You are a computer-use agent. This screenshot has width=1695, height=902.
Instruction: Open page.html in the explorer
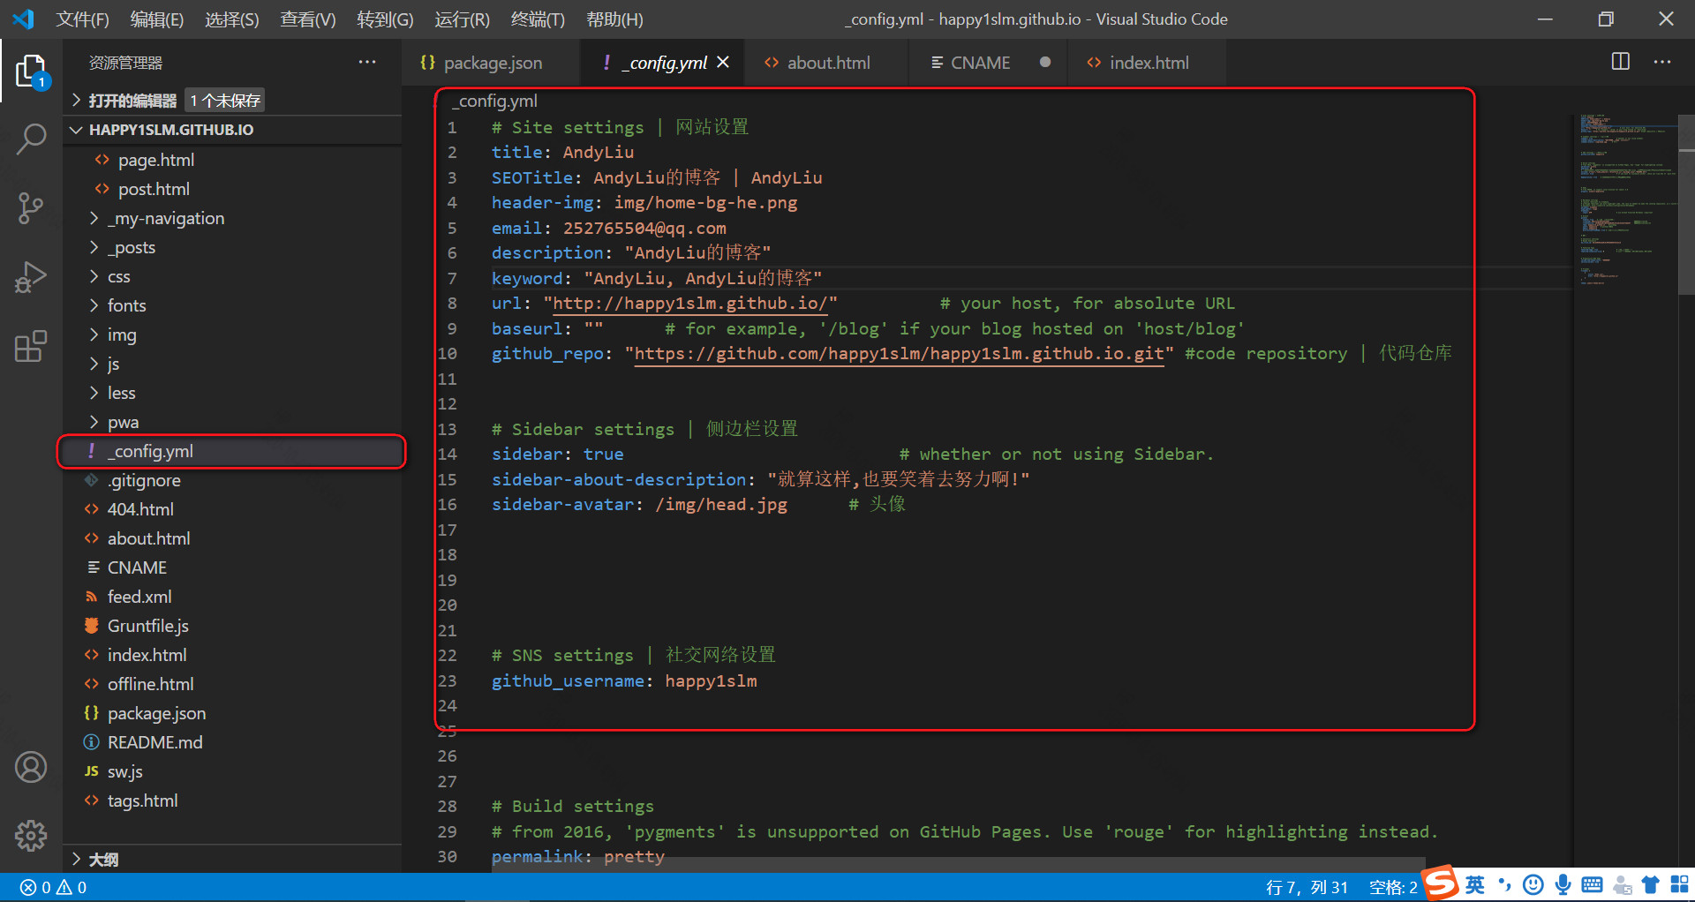(233, 160)
